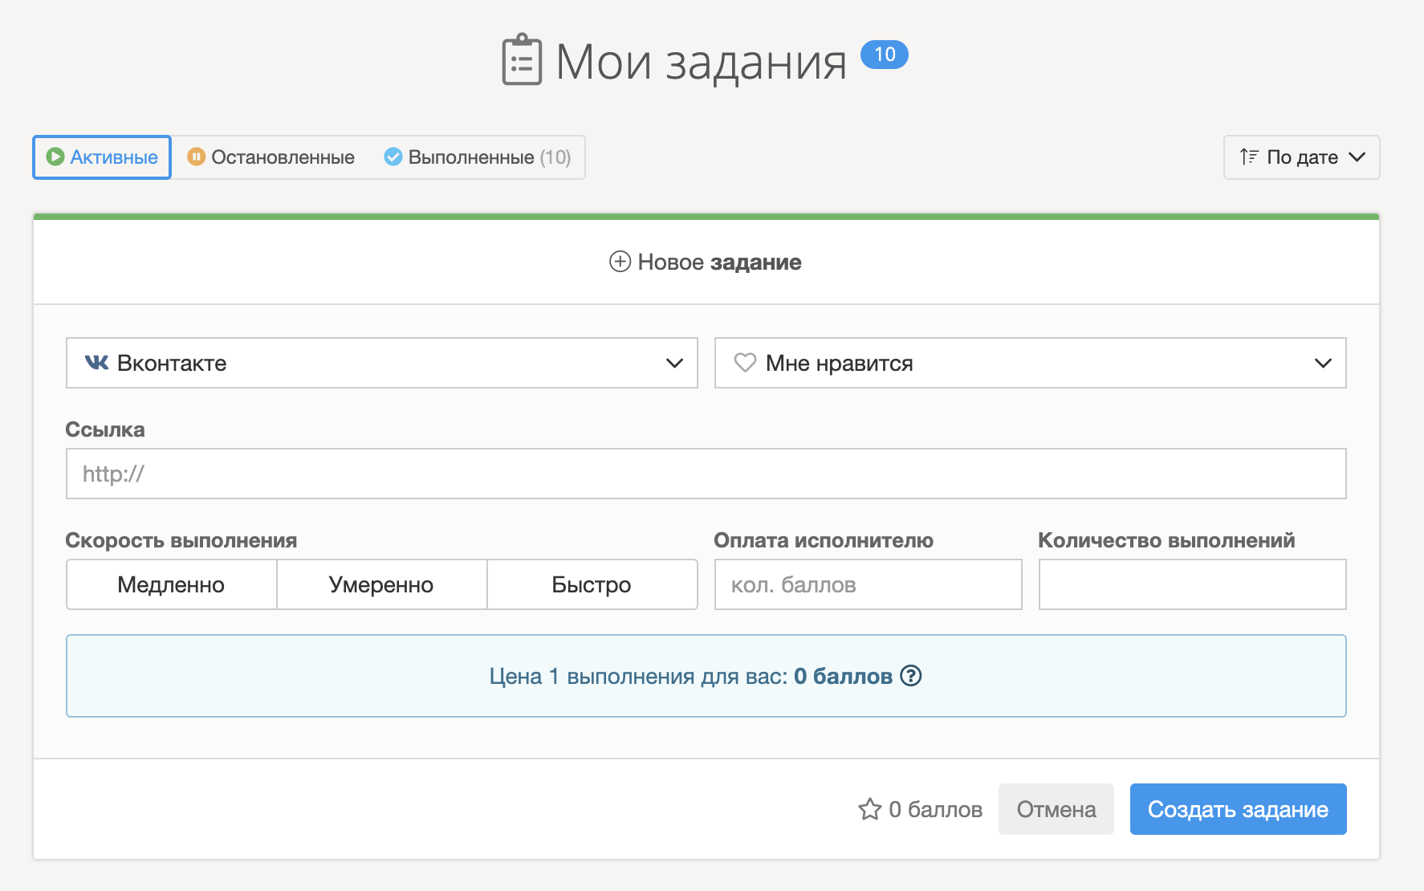Click the orange pause icon on Остановленные
Viewport: 1424px width, 891px height.
pyautogui.click(x=197, y=157)
